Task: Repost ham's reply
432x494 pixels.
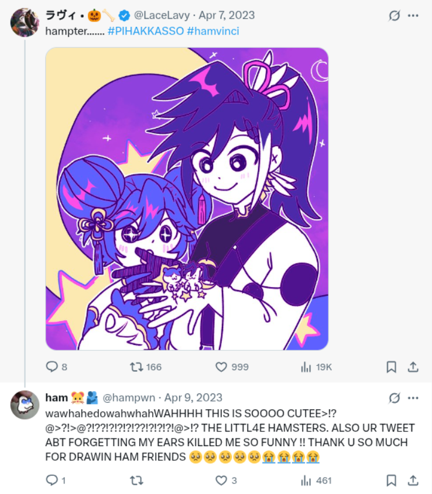Action: coord(136,480)
